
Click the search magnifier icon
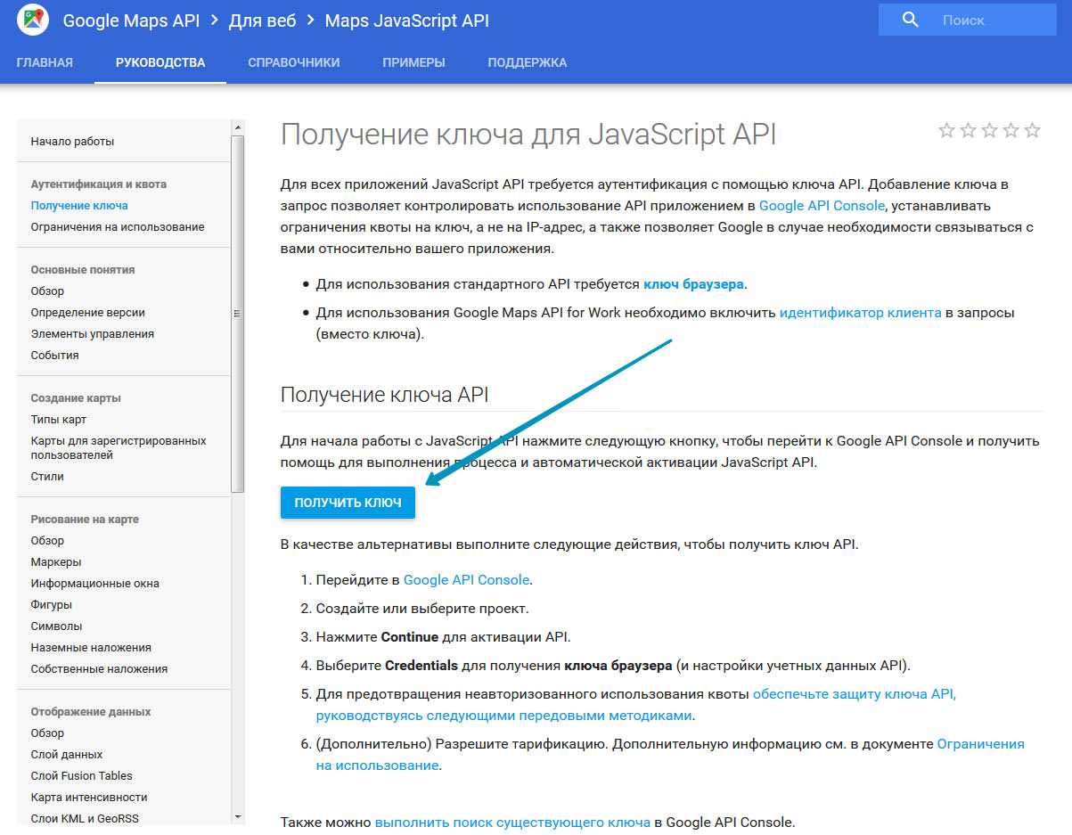click(x=910, y=20)
